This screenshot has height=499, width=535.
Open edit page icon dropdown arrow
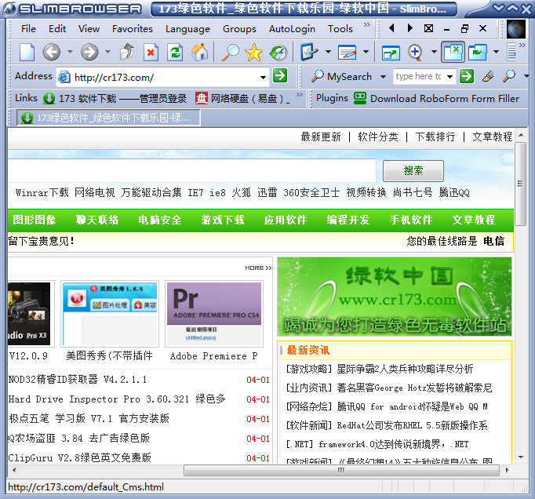(366, 53)
